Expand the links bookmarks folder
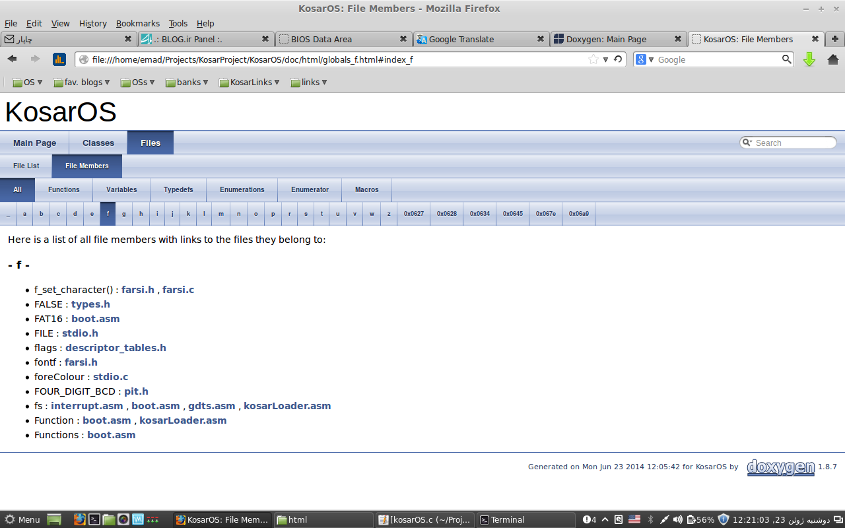The width and height of the screenshot is (845, 528). tap(309, 82)
